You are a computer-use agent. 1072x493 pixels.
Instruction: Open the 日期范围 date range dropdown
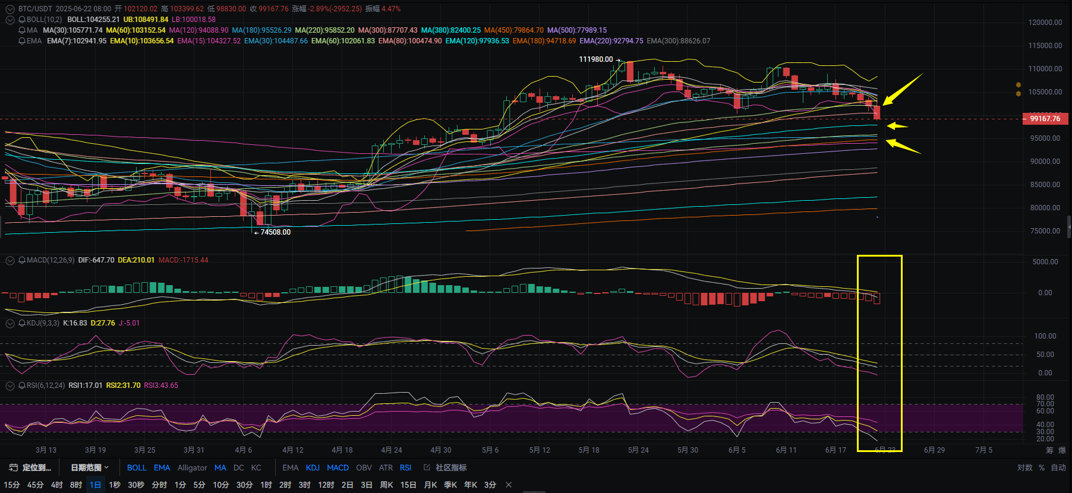90,467
